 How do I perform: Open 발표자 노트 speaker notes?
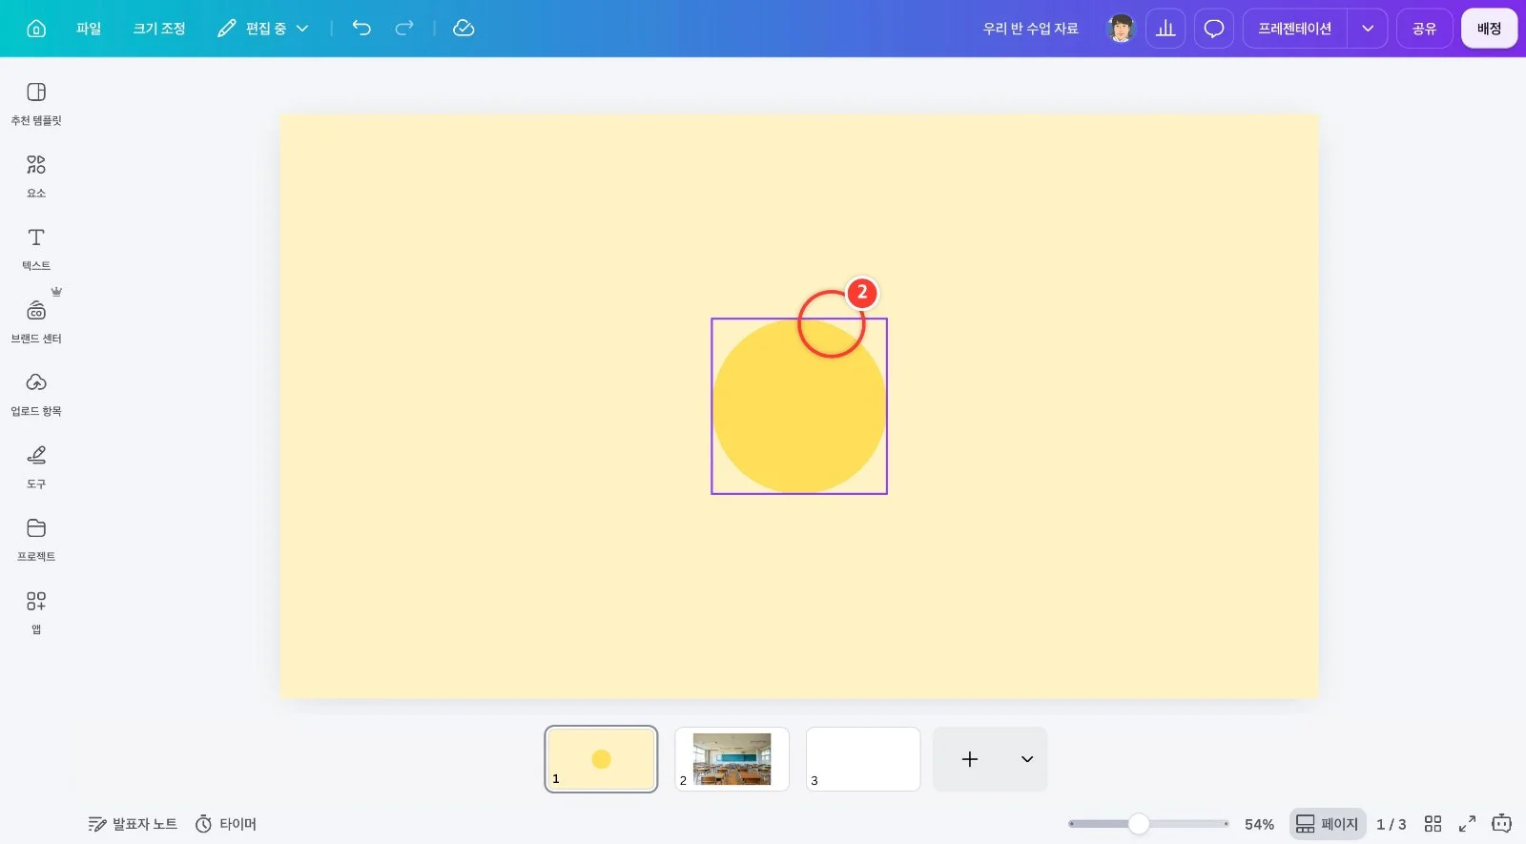point(133,824)
